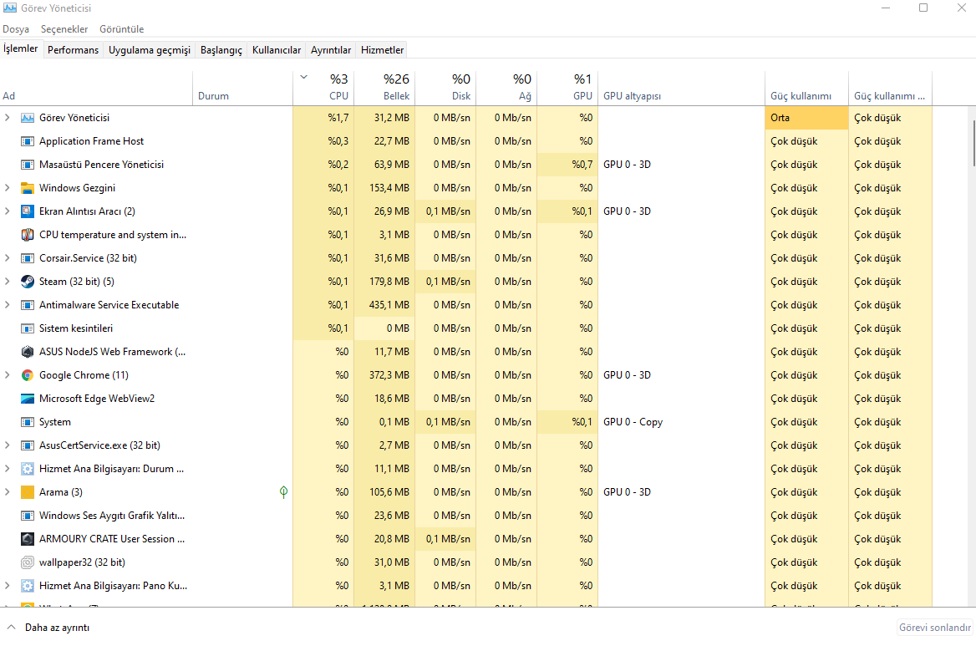
Task: Click the Corsair.Service process icon
Action: tap(28, 257)
